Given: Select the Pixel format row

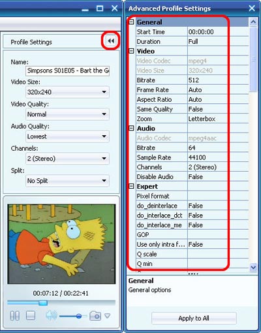Looking at the screenshot, I should 192,196.
